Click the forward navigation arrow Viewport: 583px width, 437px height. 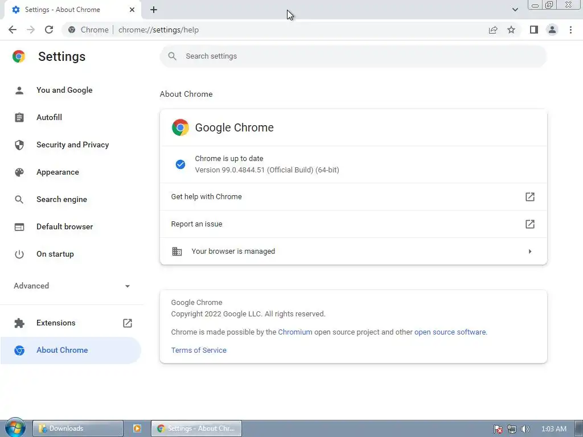tap(31, 30)
